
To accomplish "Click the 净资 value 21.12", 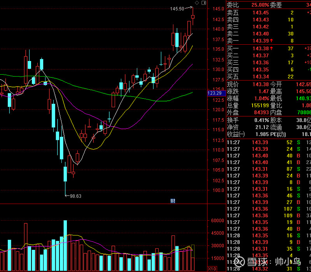I will (262, 127).
